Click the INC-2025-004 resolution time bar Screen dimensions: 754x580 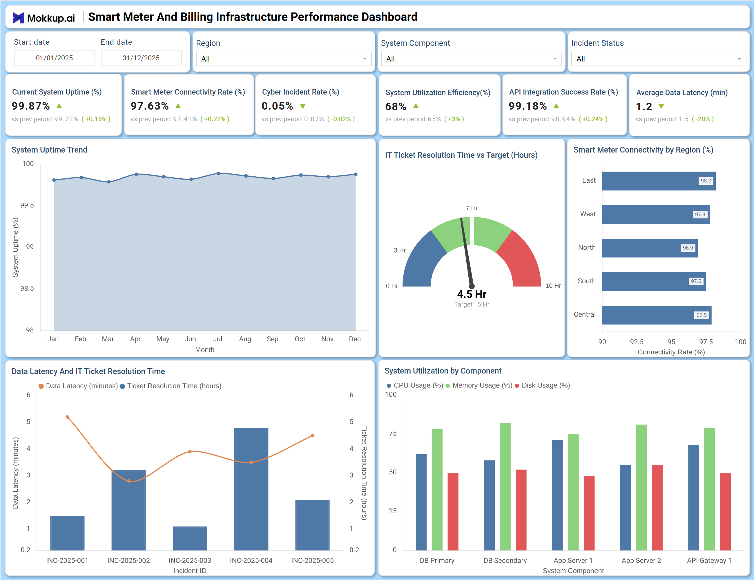[x=251, y=489]
